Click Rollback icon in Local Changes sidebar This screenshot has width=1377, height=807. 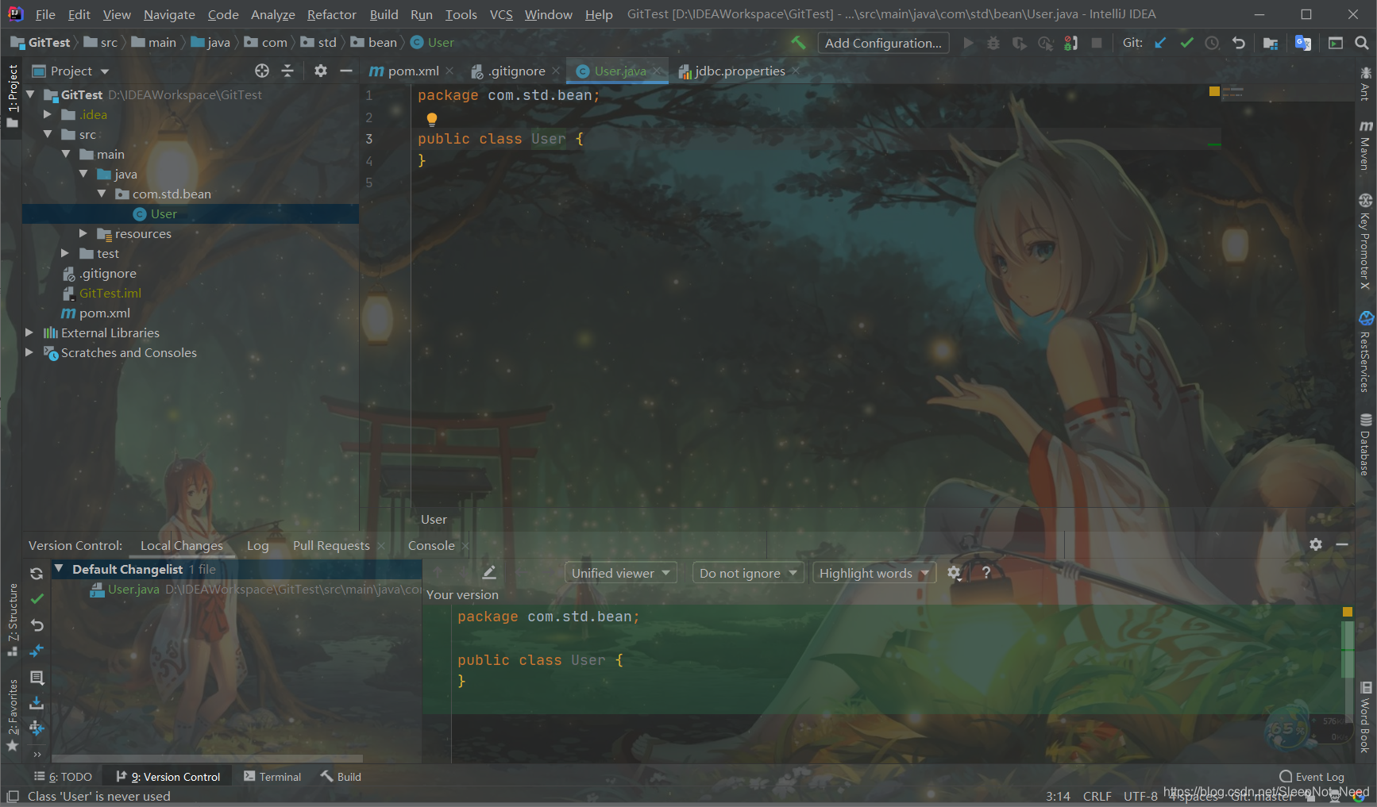point(37,625)
